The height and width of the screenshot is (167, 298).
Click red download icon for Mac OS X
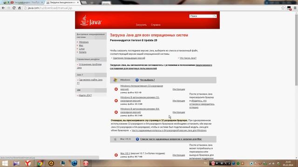point(116,155)
